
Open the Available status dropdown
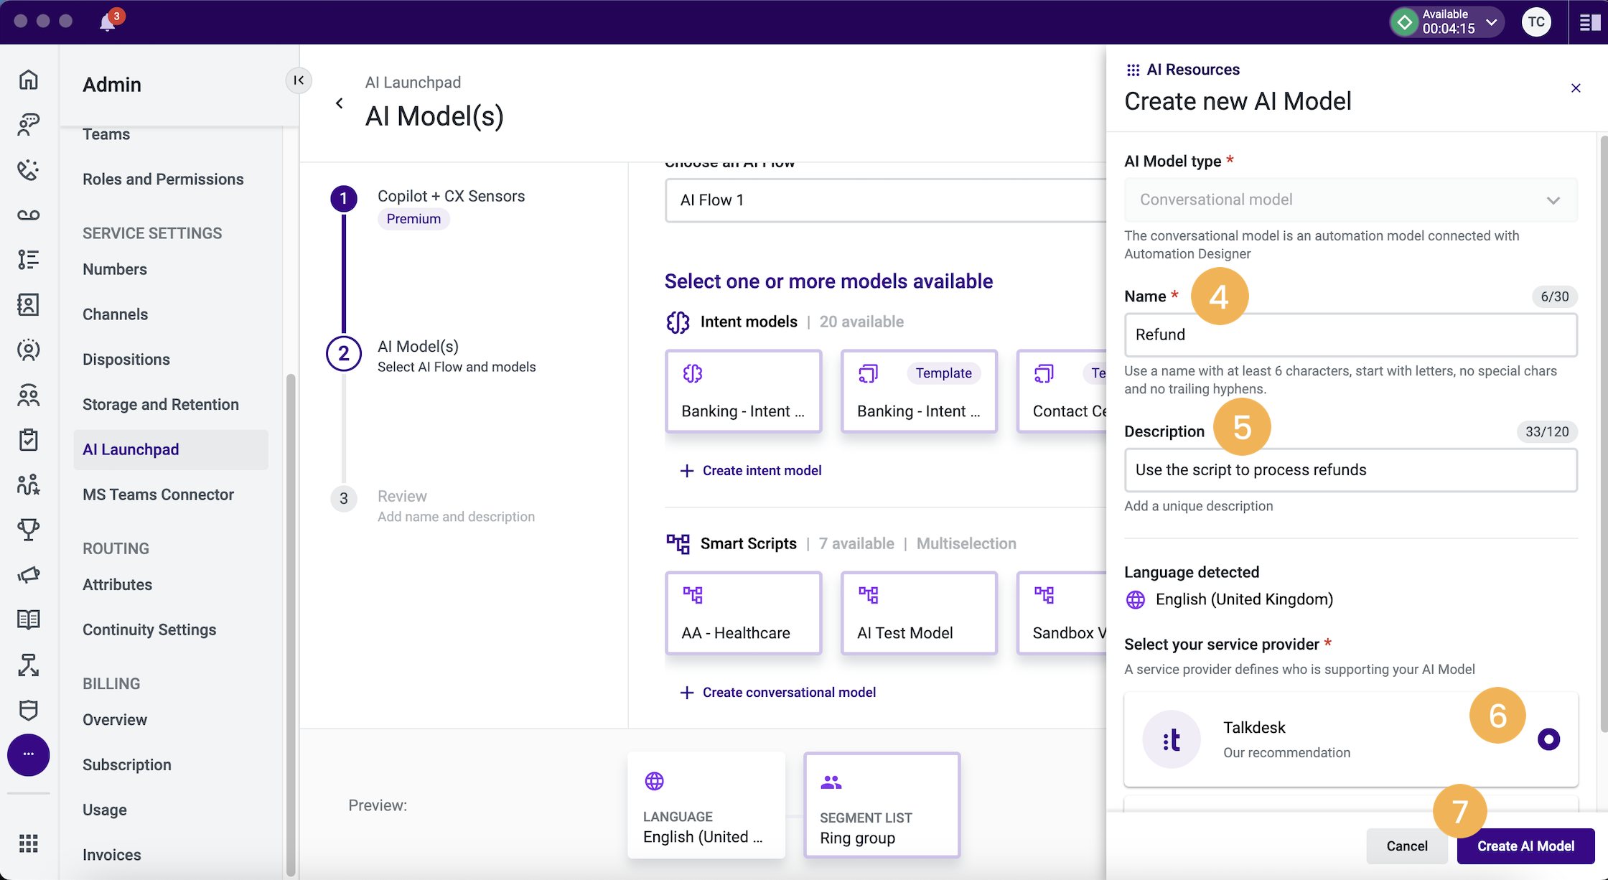[x=1446, y=22]
